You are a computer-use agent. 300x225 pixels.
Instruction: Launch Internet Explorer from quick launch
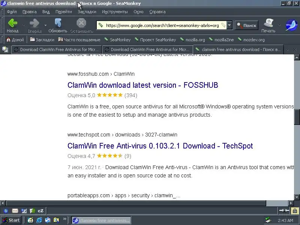click(x=39, y=220)
